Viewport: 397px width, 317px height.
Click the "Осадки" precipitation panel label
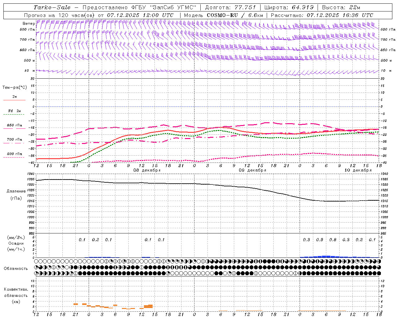click(x=16, y=243)
